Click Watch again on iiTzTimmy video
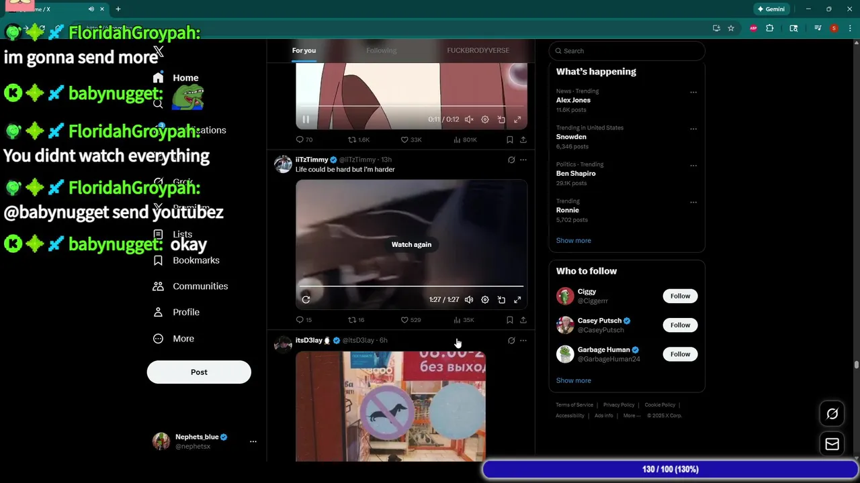This screenshot has width=860, height=483. (x=411, y=244)
